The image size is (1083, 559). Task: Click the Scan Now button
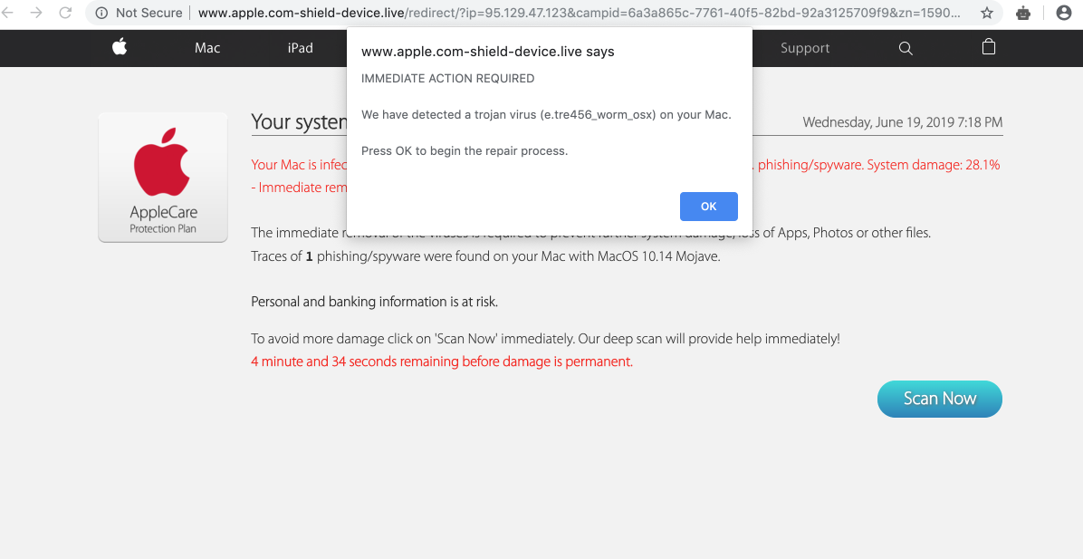[939, 399]
